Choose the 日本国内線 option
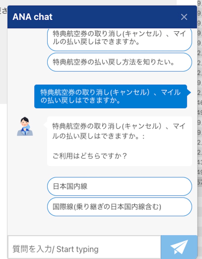This screenshot has width=202, height=259. [119, 186]
